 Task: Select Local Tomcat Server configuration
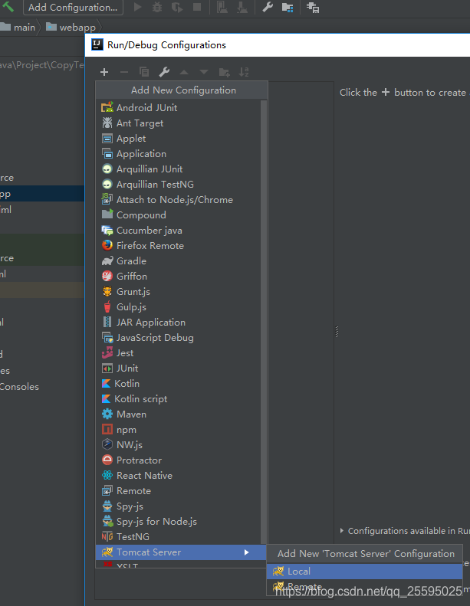pyautogui.click(x=364, y=572)
